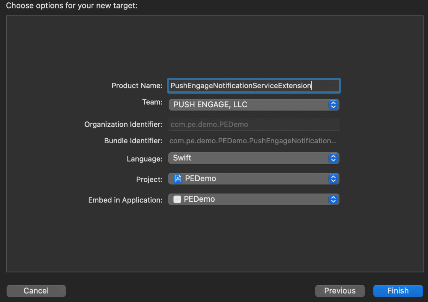Click the blue chevron arrows on Language popup
The height and width of the screenshot is (302, 428).
tap(333, 158)
